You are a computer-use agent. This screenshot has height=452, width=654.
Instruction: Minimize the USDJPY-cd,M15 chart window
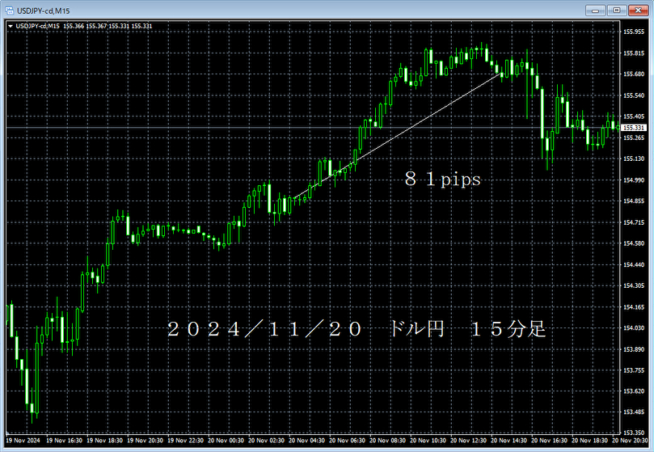pos(595,10)
